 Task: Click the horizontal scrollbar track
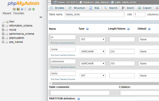tap(105, 83)
